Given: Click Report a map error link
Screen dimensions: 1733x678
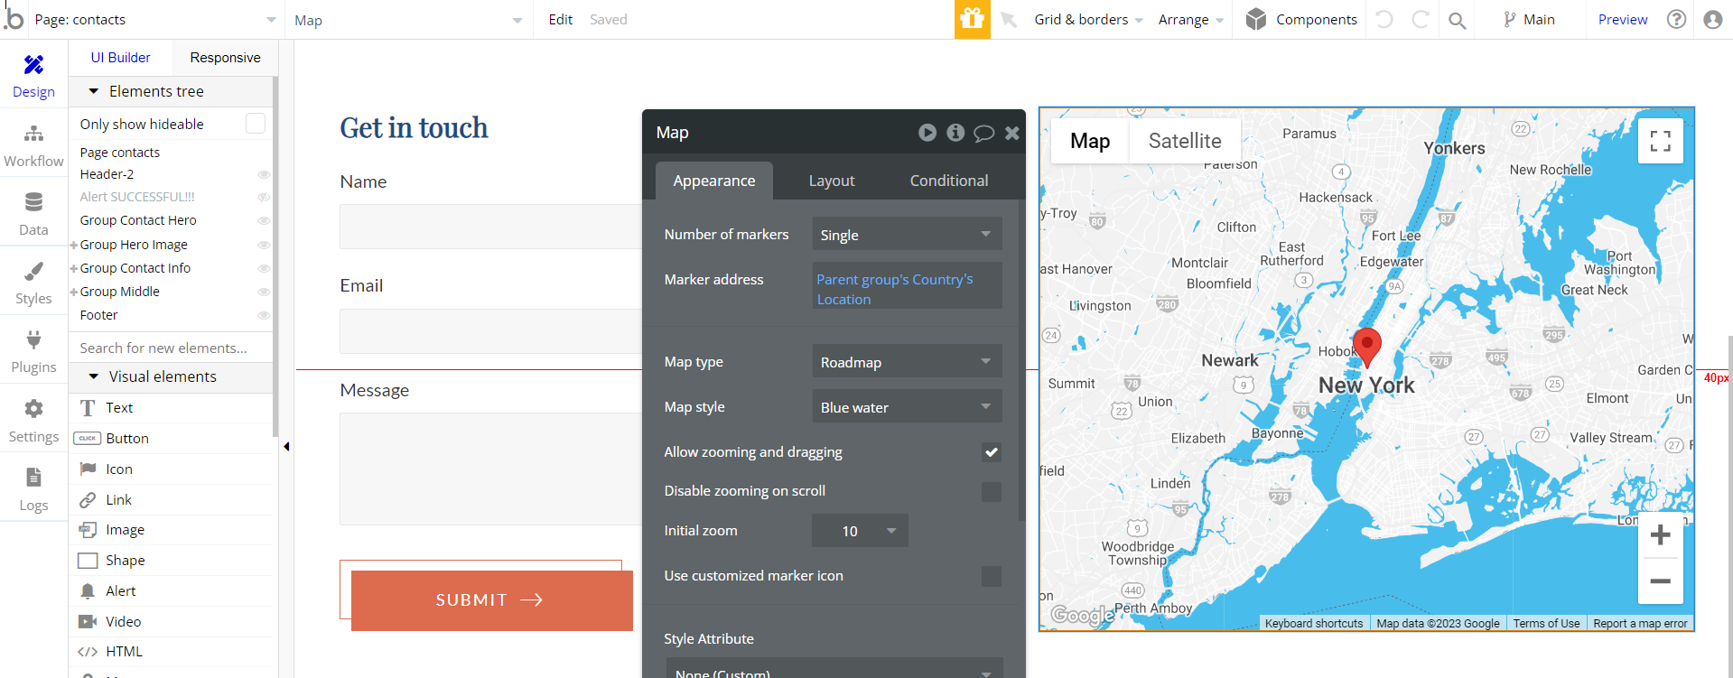Looking at the screenshot, I should tap(1640, 624).
